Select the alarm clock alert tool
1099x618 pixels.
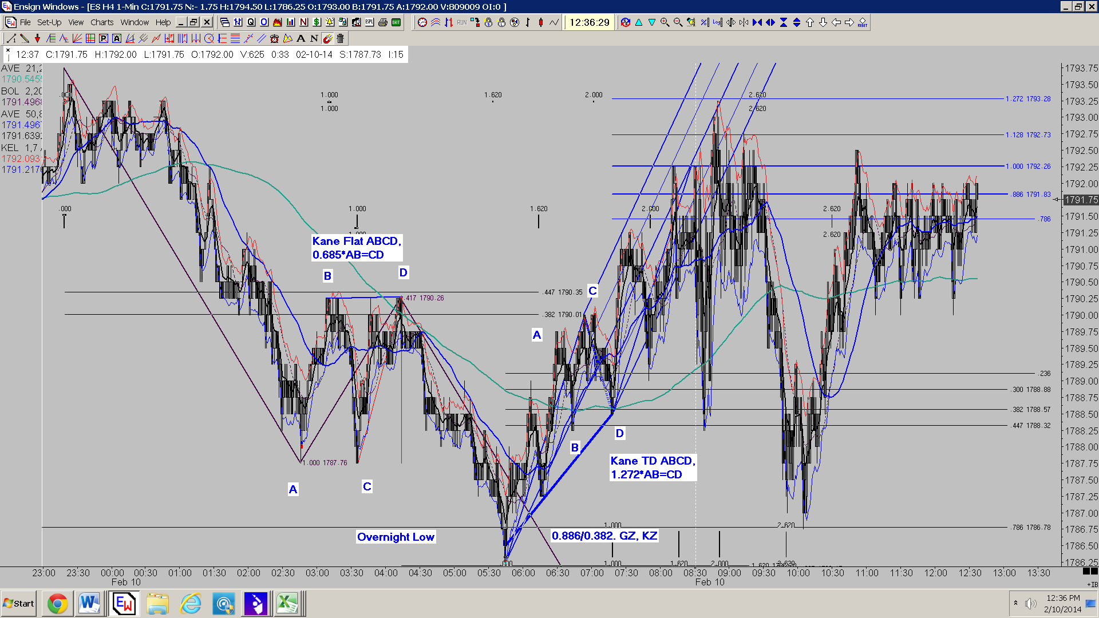click(x=274, y=38)
